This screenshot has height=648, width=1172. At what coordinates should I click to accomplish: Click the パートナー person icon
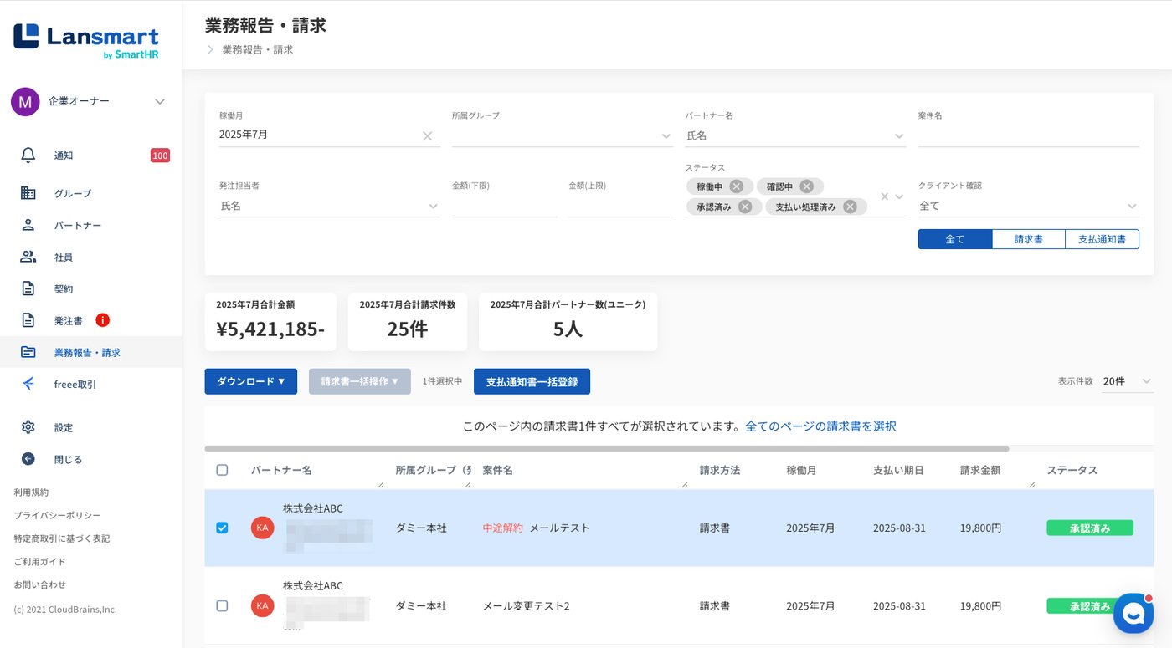tap(28, 225)
